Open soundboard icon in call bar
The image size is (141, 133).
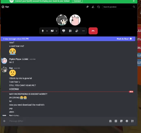tap(77, 31)
